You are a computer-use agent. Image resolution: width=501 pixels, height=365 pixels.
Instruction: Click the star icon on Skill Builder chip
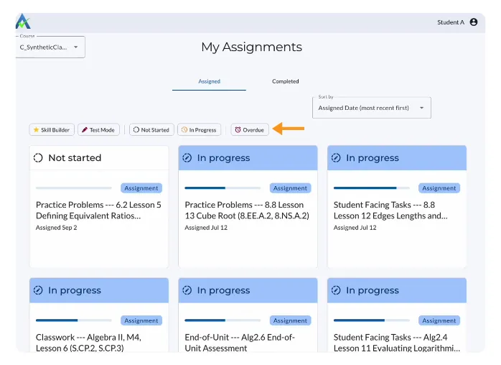(x=36, y=129)
